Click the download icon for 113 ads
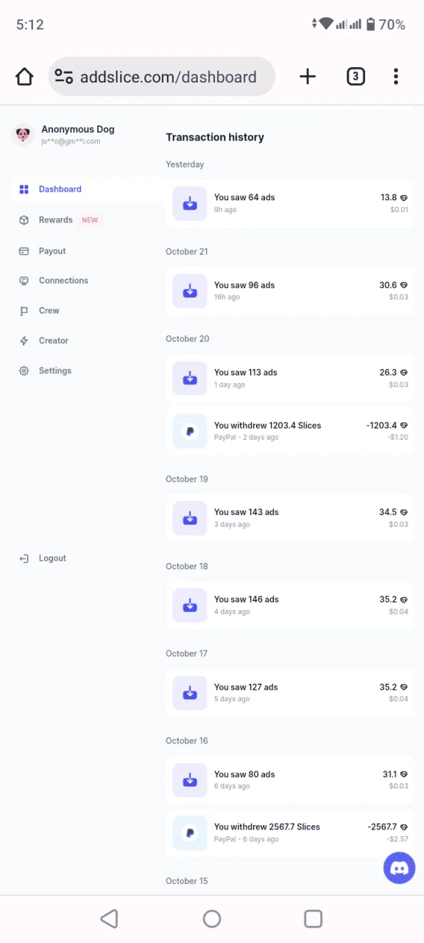Image resolution: width=424 pixels, height=943 pixels. (190, 378)
